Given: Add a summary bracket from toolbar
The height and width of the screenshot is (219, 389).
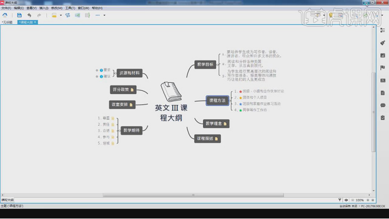Looking at the screenshot, I should click(x=87, y=15).
